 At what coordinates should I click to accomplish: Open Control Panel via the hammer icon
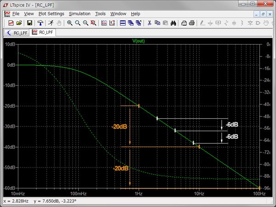click(x=40, y=23)
